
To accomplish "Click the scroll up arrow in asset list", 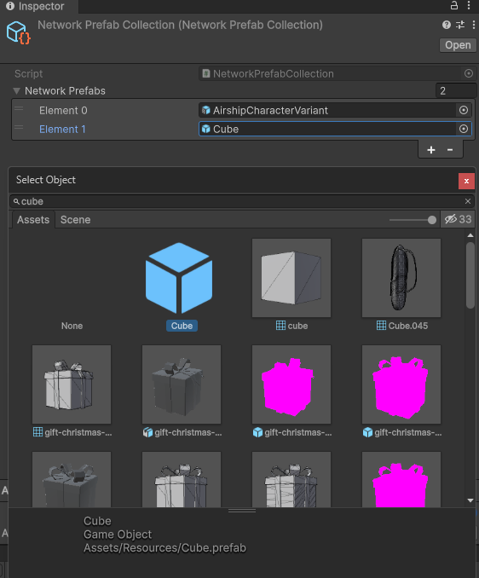I will tap(470, 235).
